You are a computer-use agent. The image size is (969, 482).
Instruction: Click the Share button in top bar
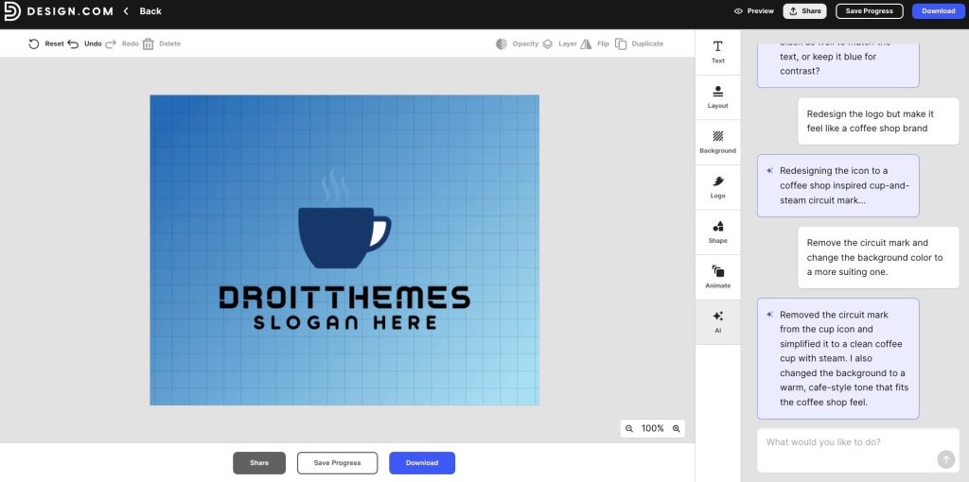pos(804,11)
